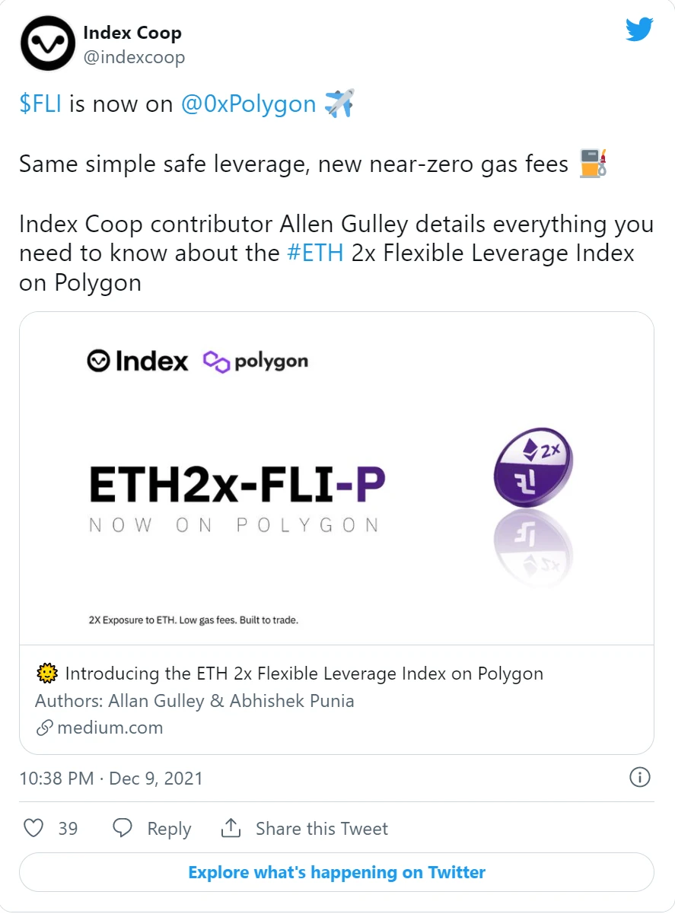
Task: Click Share this Tweet
Action: 322,828
